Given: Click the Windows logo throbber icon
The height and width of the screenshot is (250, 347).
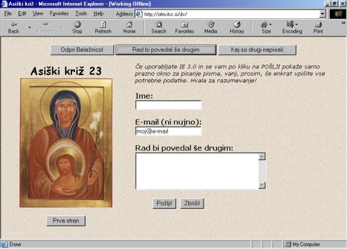Looking at the screenshot, I should coord(338,14).
